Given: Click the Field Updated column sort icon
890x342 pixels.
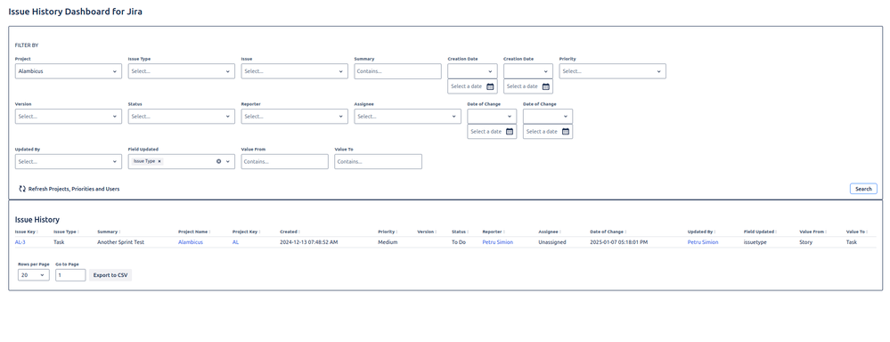Looking at the screenshot, I should 776,232.
